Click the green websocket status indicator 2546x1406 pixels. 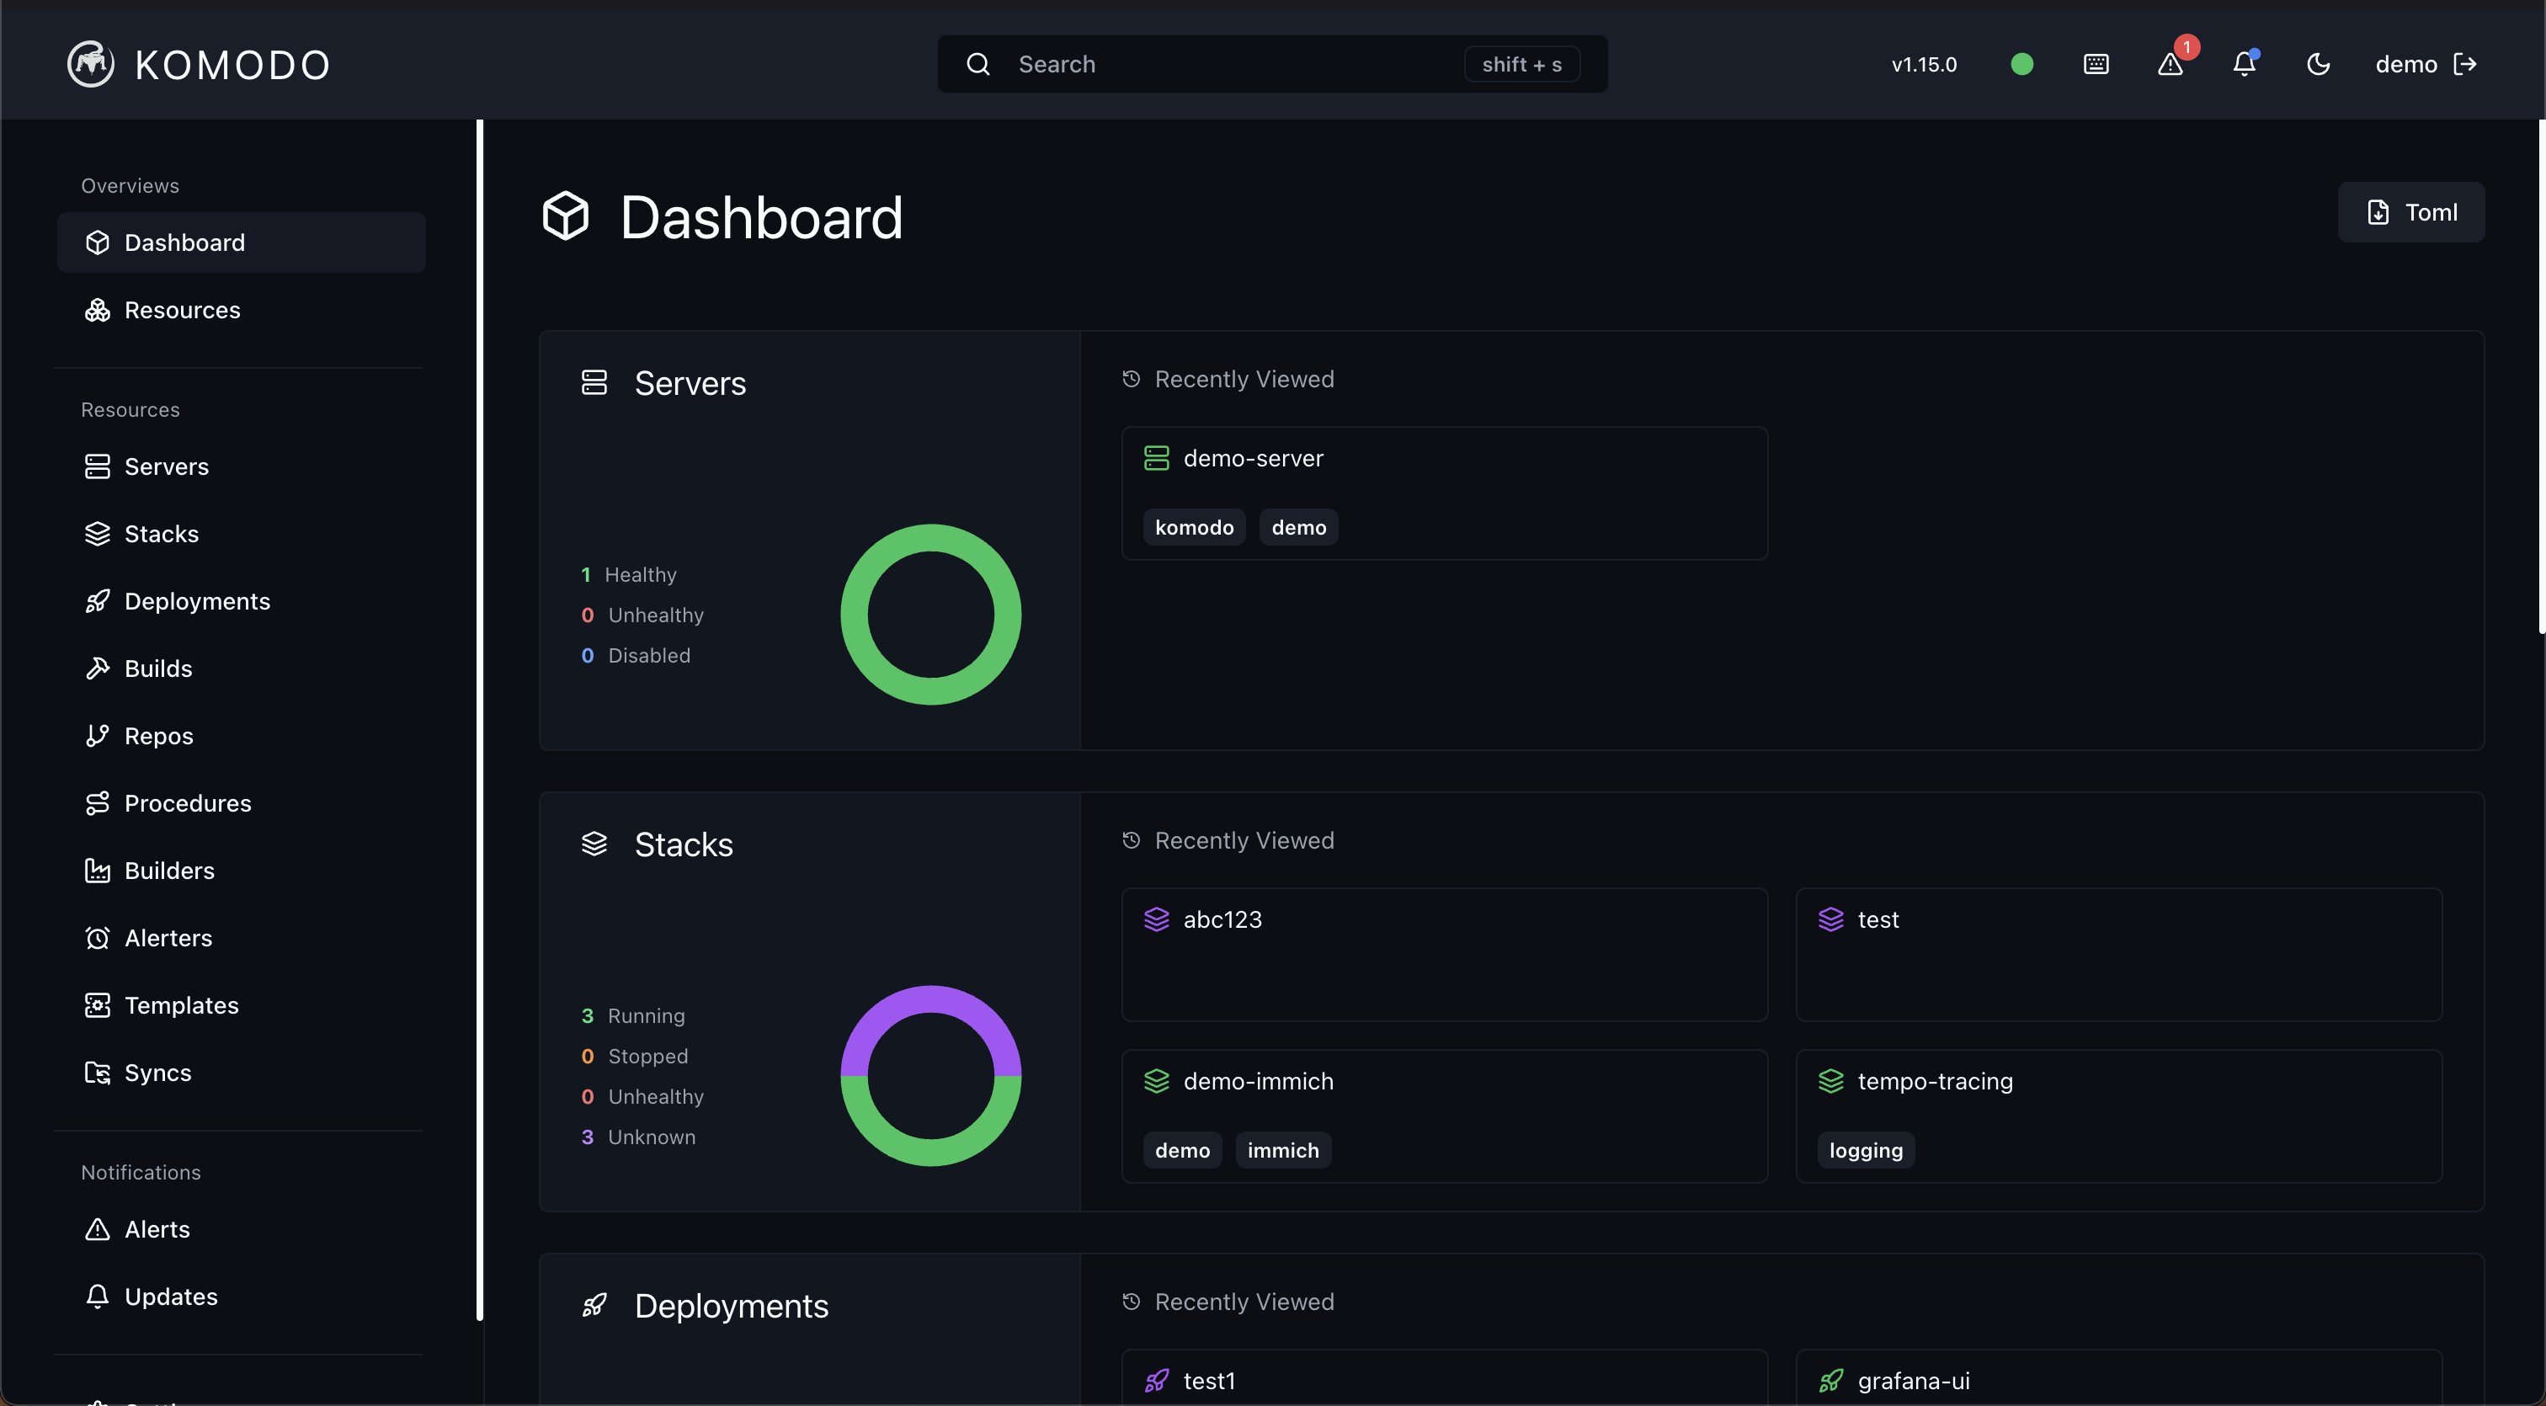(x=2021, y=64)
